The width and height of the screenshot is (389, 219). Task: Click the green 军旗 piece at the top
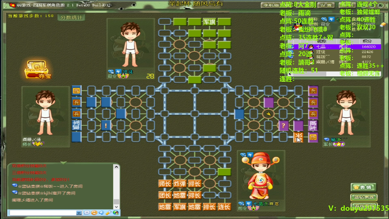click(x=210, y=22)
